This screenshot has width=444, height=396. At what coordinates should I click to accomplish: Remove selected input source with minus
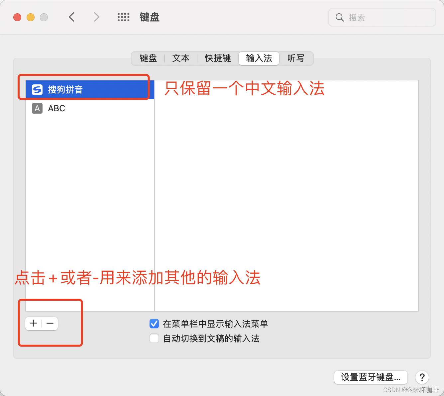(x=50, y=323)
